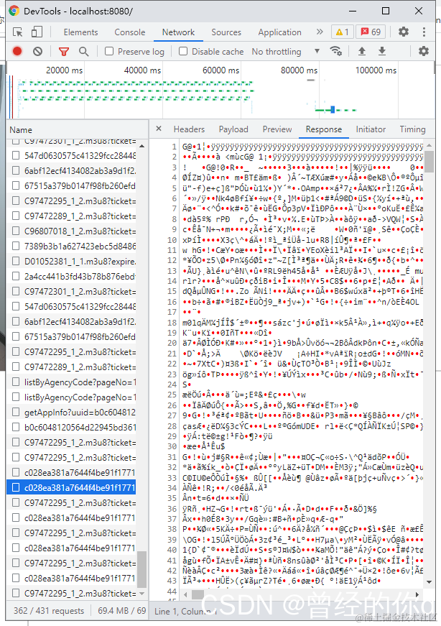
Task: Check the box for 2a4cc441b3fd43b78b876ebd row
Action: 16,276
